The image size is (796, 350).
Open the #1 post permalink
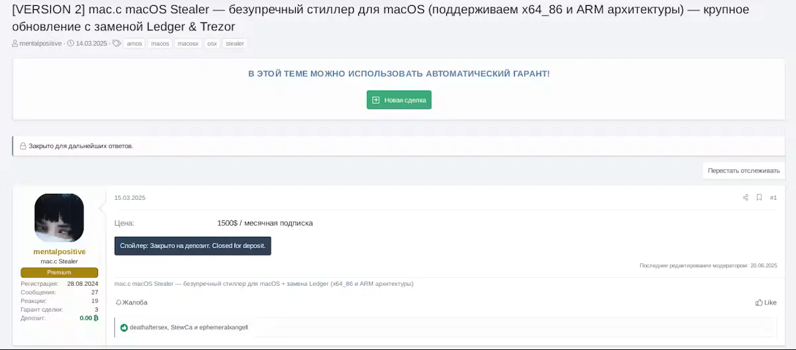773,198
